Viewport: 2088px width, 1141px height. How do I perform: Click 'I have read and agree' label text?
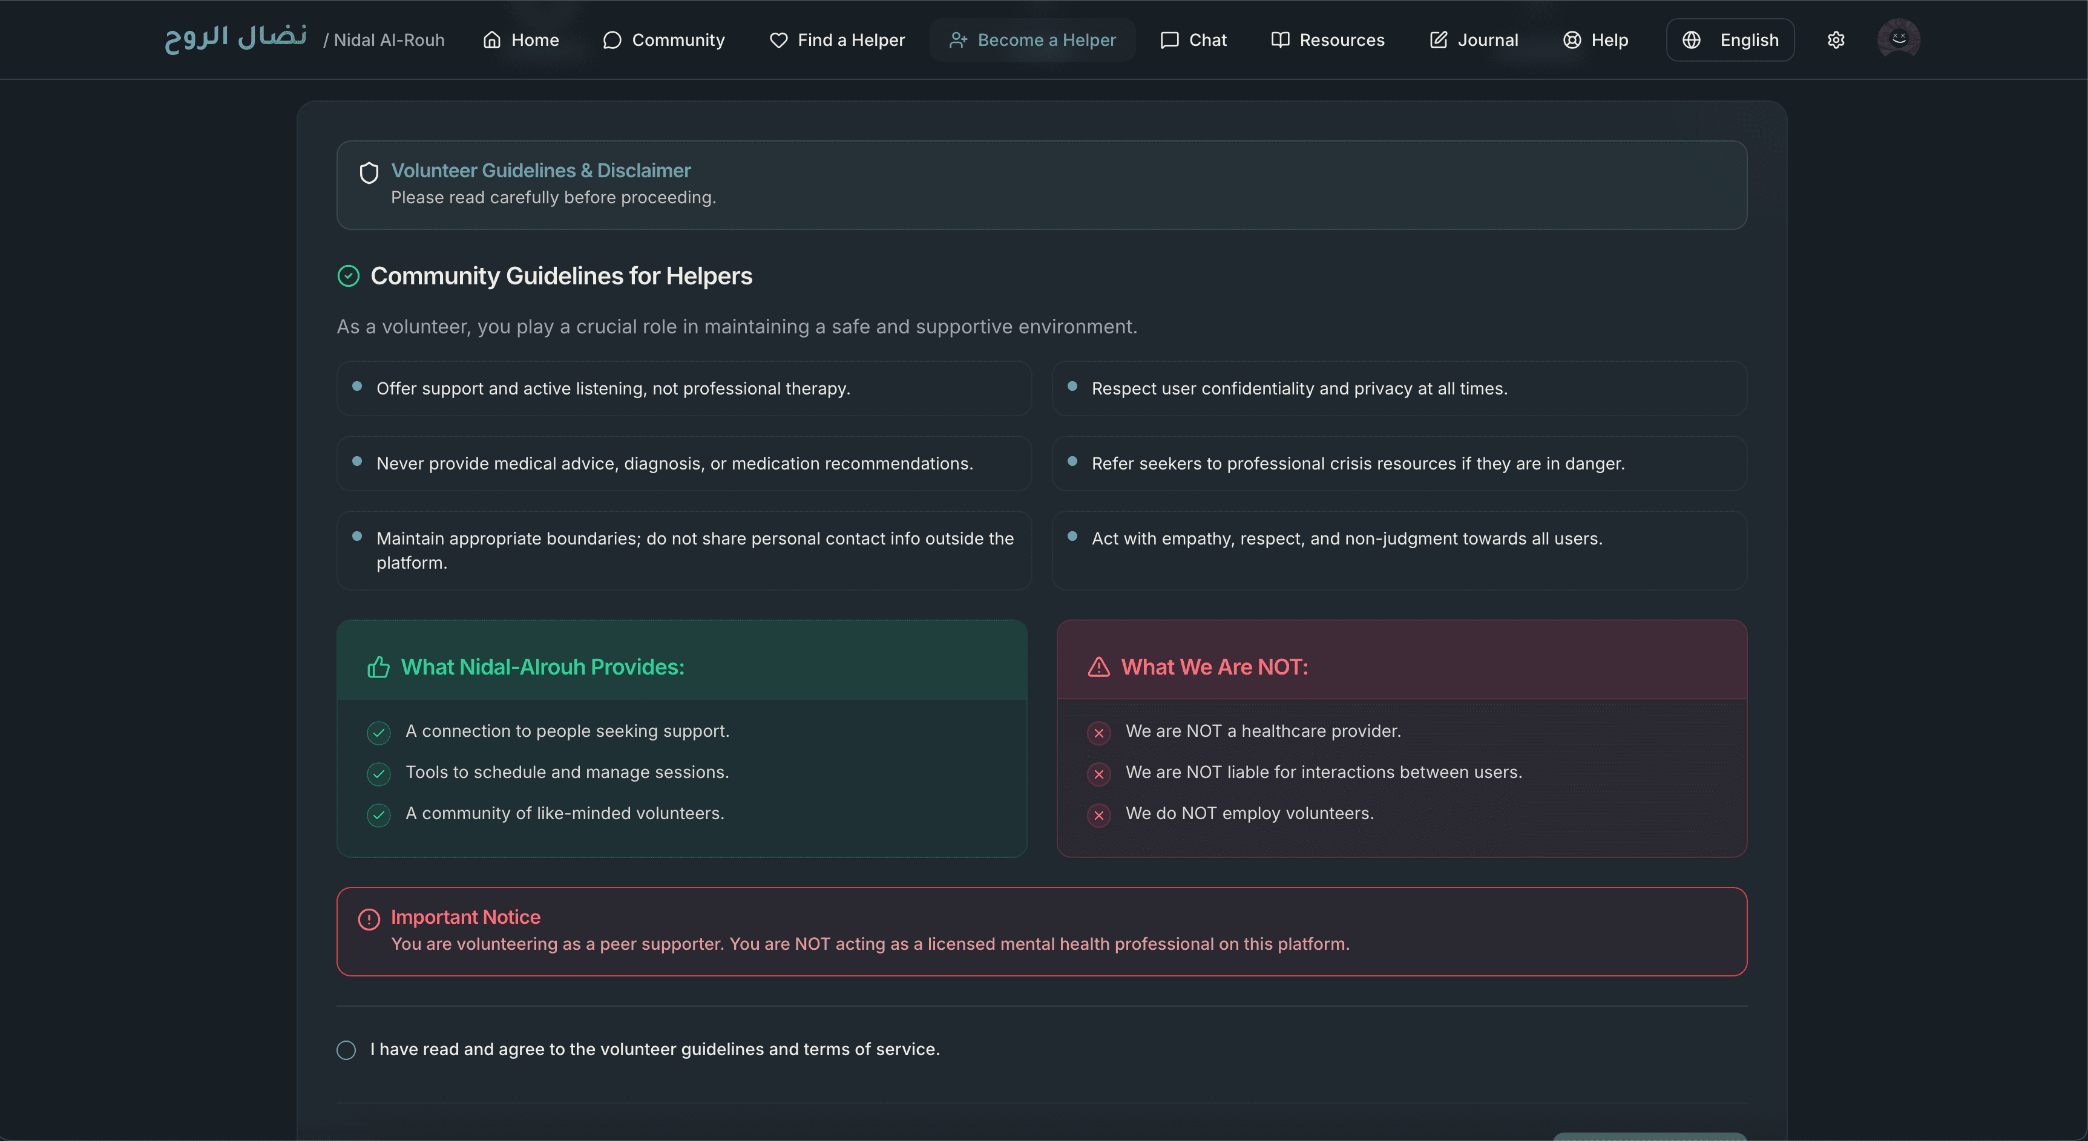655,1050
